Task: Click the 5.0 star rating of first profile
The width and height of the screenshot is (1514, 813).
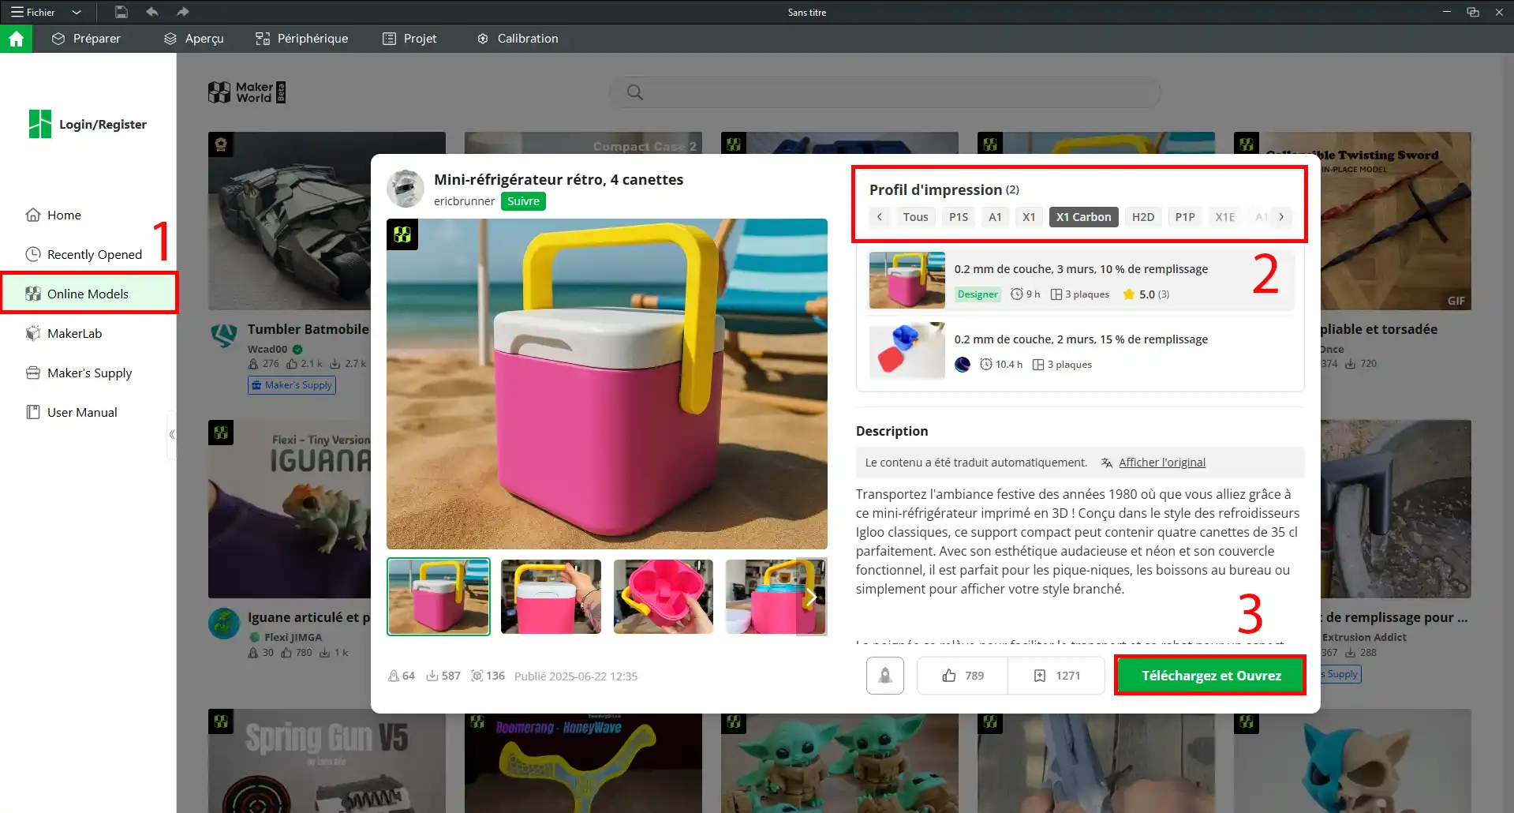Action: (x=1146, y=294)
